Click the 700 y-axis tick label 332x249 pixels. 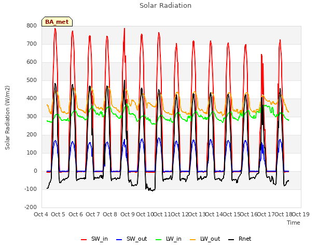(x=32, y=44)
